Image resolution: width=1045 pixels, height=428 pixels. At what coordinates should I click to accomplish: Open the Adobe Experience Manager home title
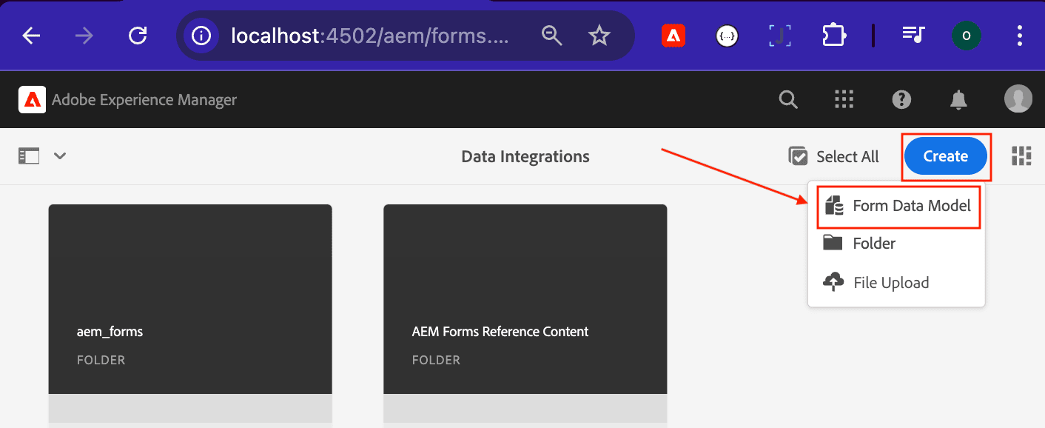tap(144, 100)
